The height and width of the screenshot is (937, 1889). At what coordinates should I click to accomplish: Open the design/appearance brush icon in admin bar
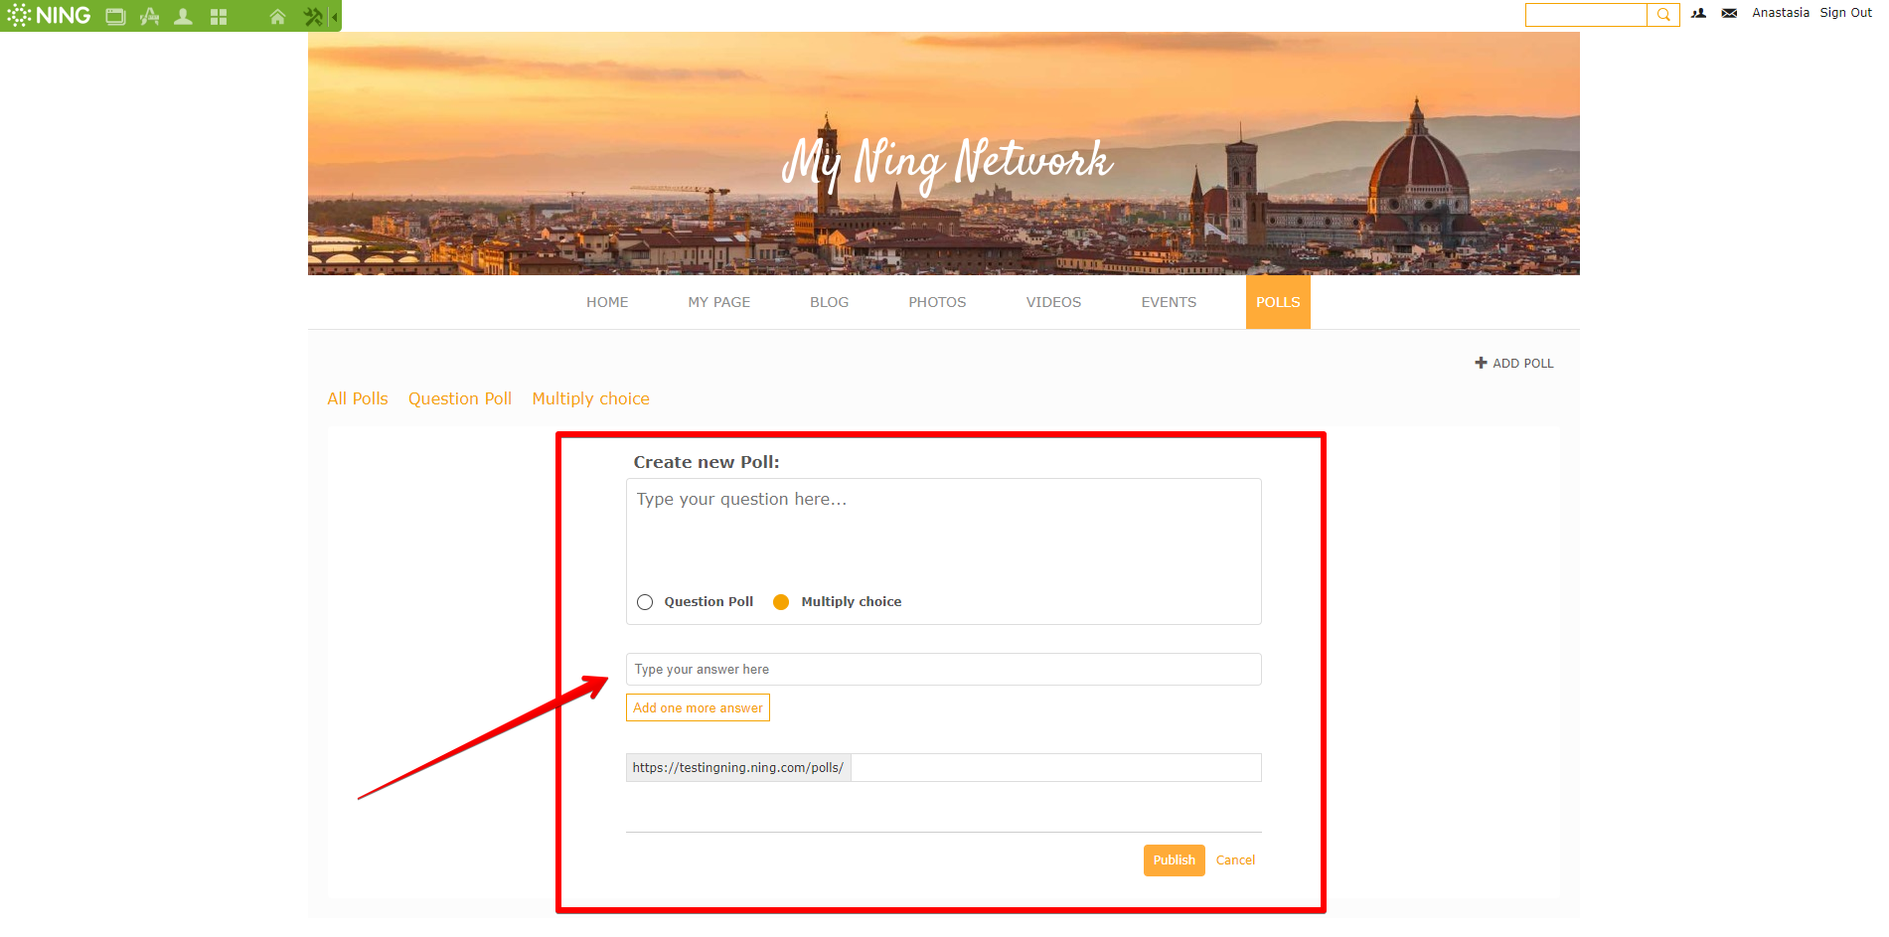tap(150, 17)
